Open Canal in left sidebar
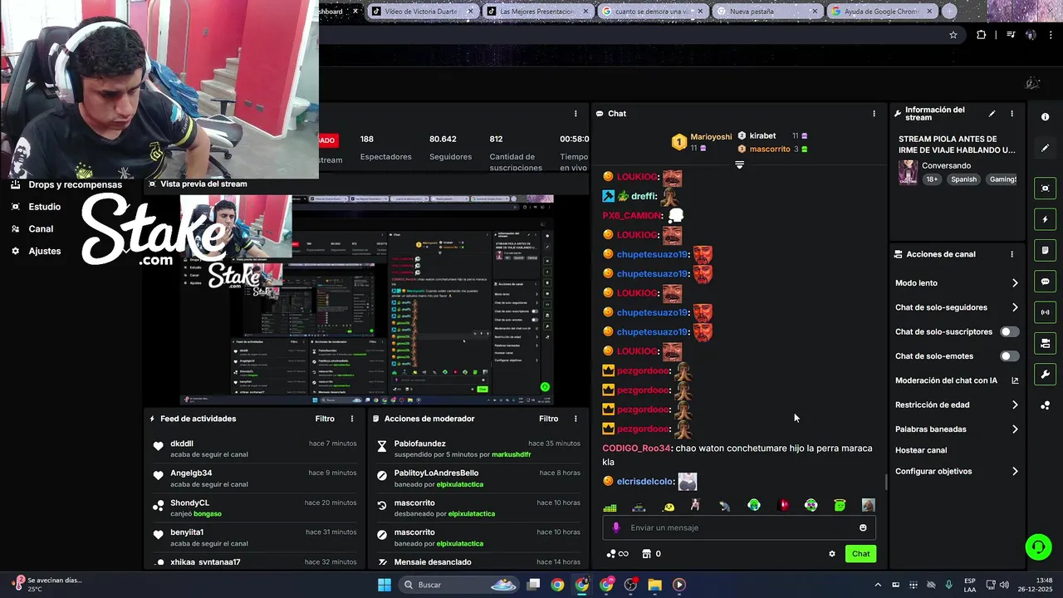1063x598 pixels. [x=41, y=229]
